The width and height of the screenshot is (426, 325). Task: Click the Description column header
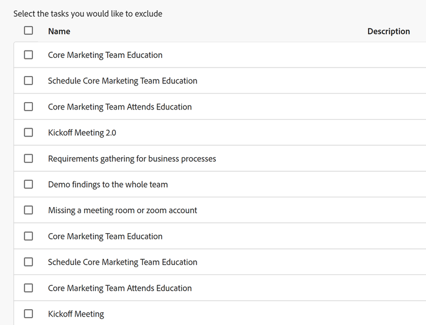click(389, 31)
